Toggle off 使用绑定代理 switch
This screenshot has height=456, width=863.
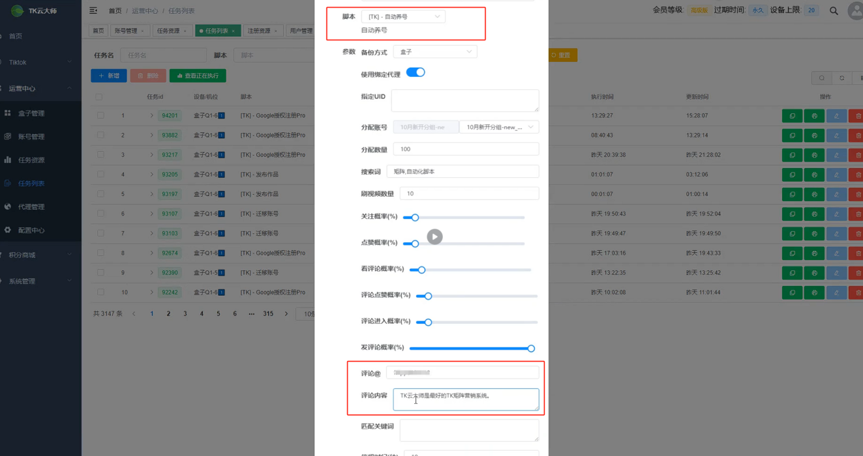[x=416, y=74]
